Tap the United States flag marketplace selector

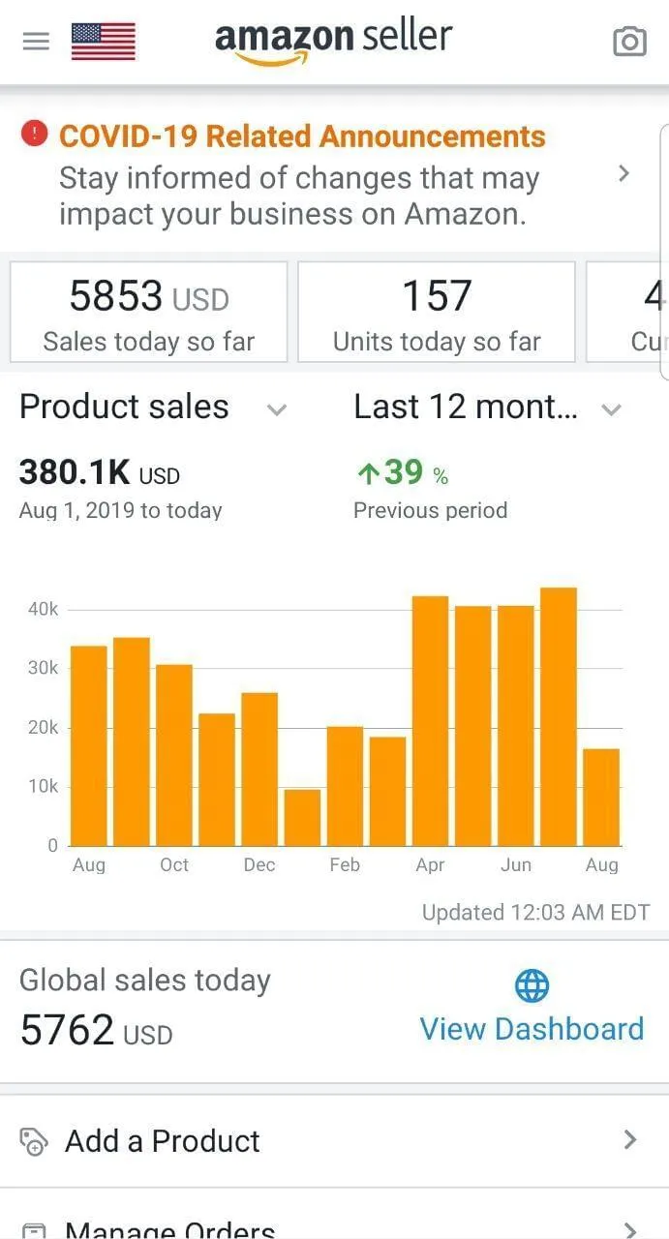tap(103, 42)
